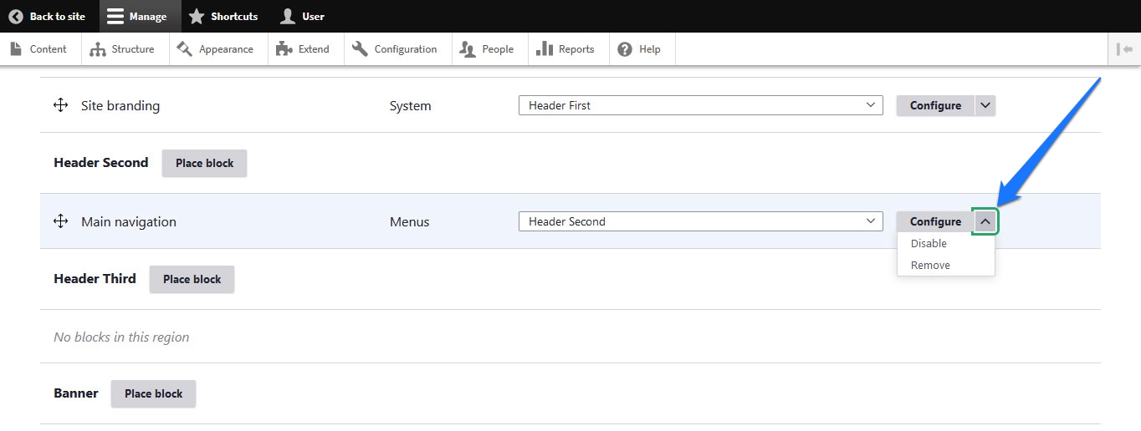Click the System category text
The height and width of the screenshot is (431, 1141).
point(410,106)
